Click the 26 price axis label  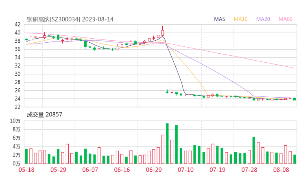(x=17, y=90)
